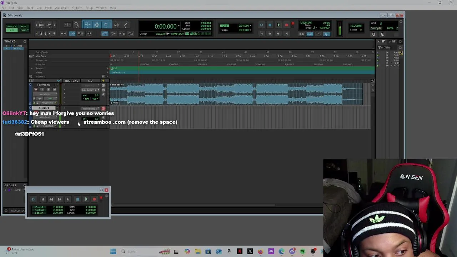
Task: Select the Pencil tool
Action: coord(126,25)
